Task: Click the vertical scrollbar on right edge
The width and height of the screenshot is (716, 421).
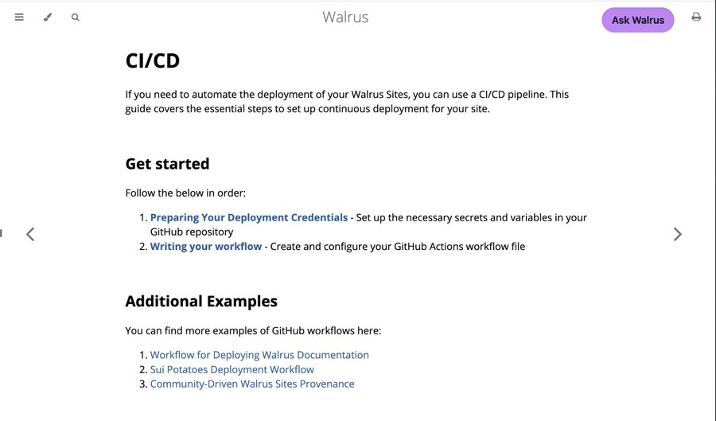Action: click(x=714, y=210)
